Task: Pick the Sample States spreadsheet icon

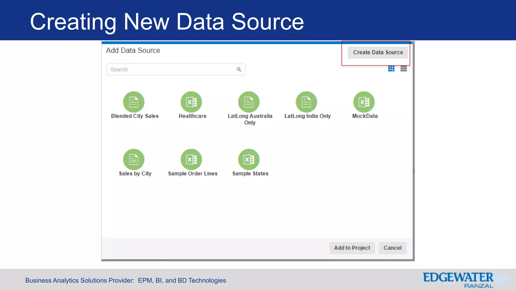Action: click(x=249, y=159)
